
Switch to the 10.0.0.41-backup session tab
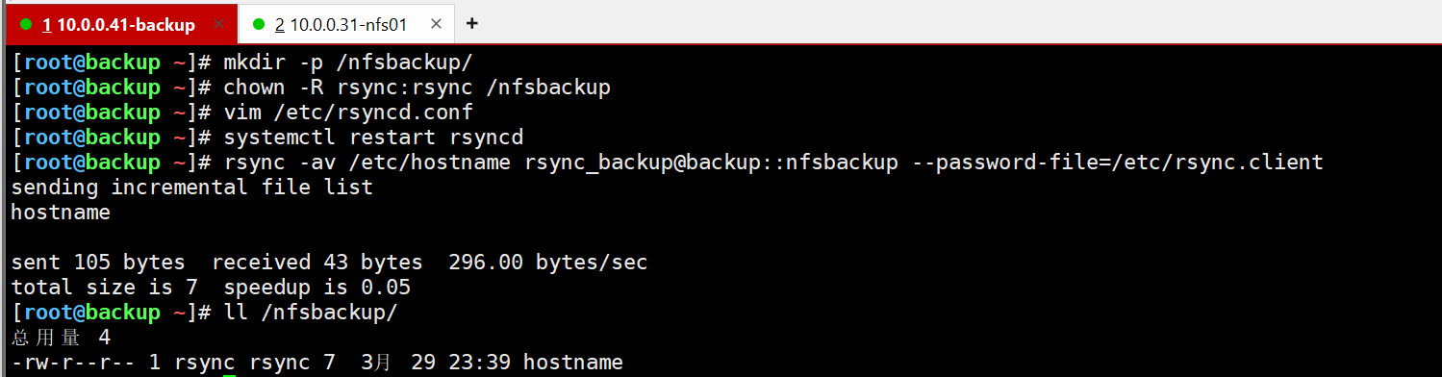(x=119, y=24)
